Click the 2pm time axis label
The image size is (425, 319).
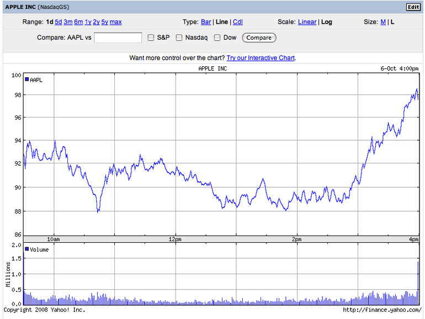click(x=297, y=240)
